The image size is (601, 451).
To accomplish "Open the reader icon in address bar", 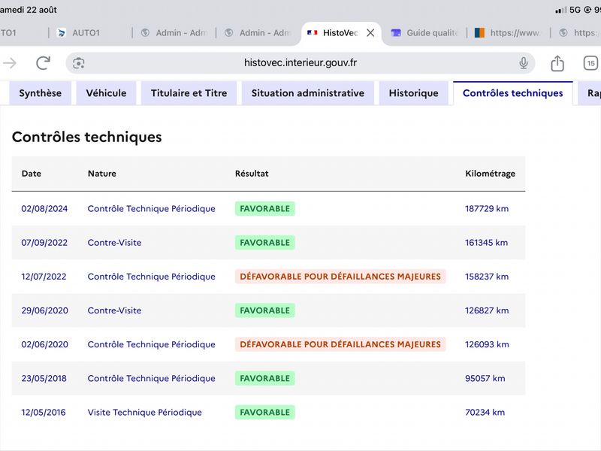I will pos(79,63).
